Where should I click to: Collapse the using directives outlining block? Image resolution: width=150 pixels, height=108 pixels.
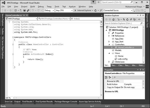(x=13, y=22)
